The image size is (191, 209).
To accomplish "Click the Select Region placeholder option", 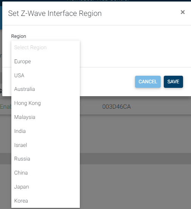I will [45, 47].
